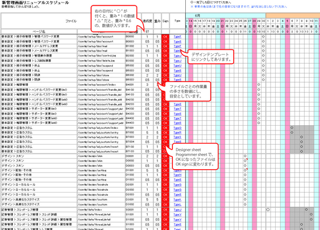Screen dimensions: 320x230
Task: Open the Type link in delete_log row
Action: 177,61
